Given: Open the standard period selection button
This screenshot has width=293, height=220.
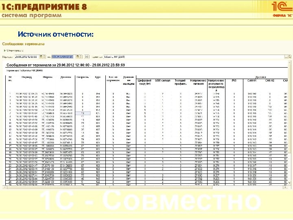Looking at the screenshot, I should tap(87, 57).
